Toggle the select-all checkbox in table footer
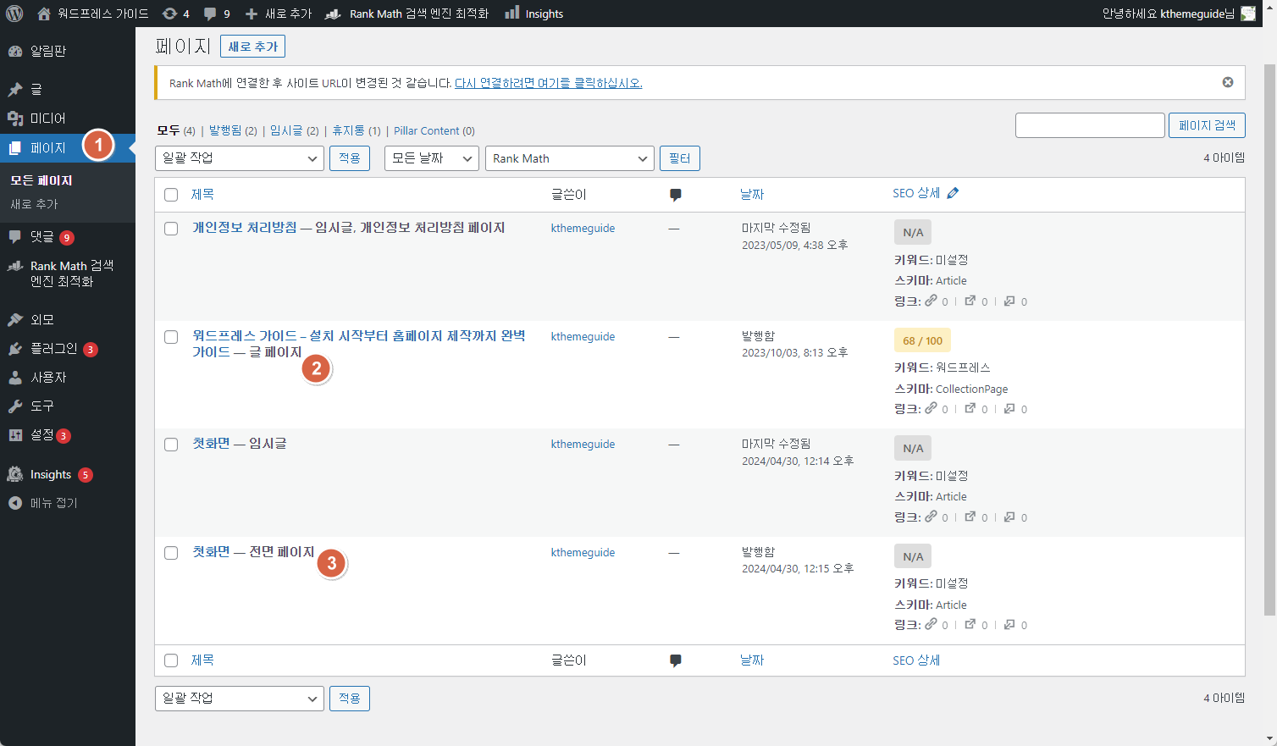Image resolution: width=1277 pixels, height=746 pixels. [171, 660]
